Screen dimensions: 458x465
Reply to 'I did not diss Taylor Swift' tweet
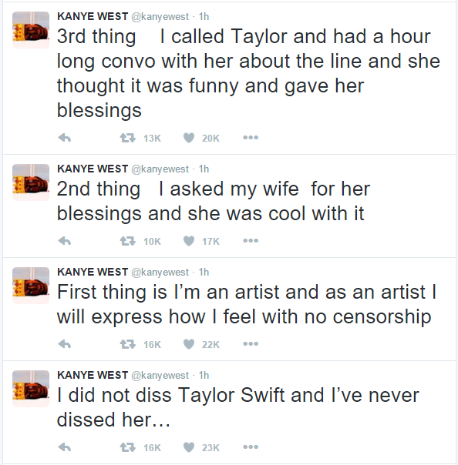tap(65, 447)
